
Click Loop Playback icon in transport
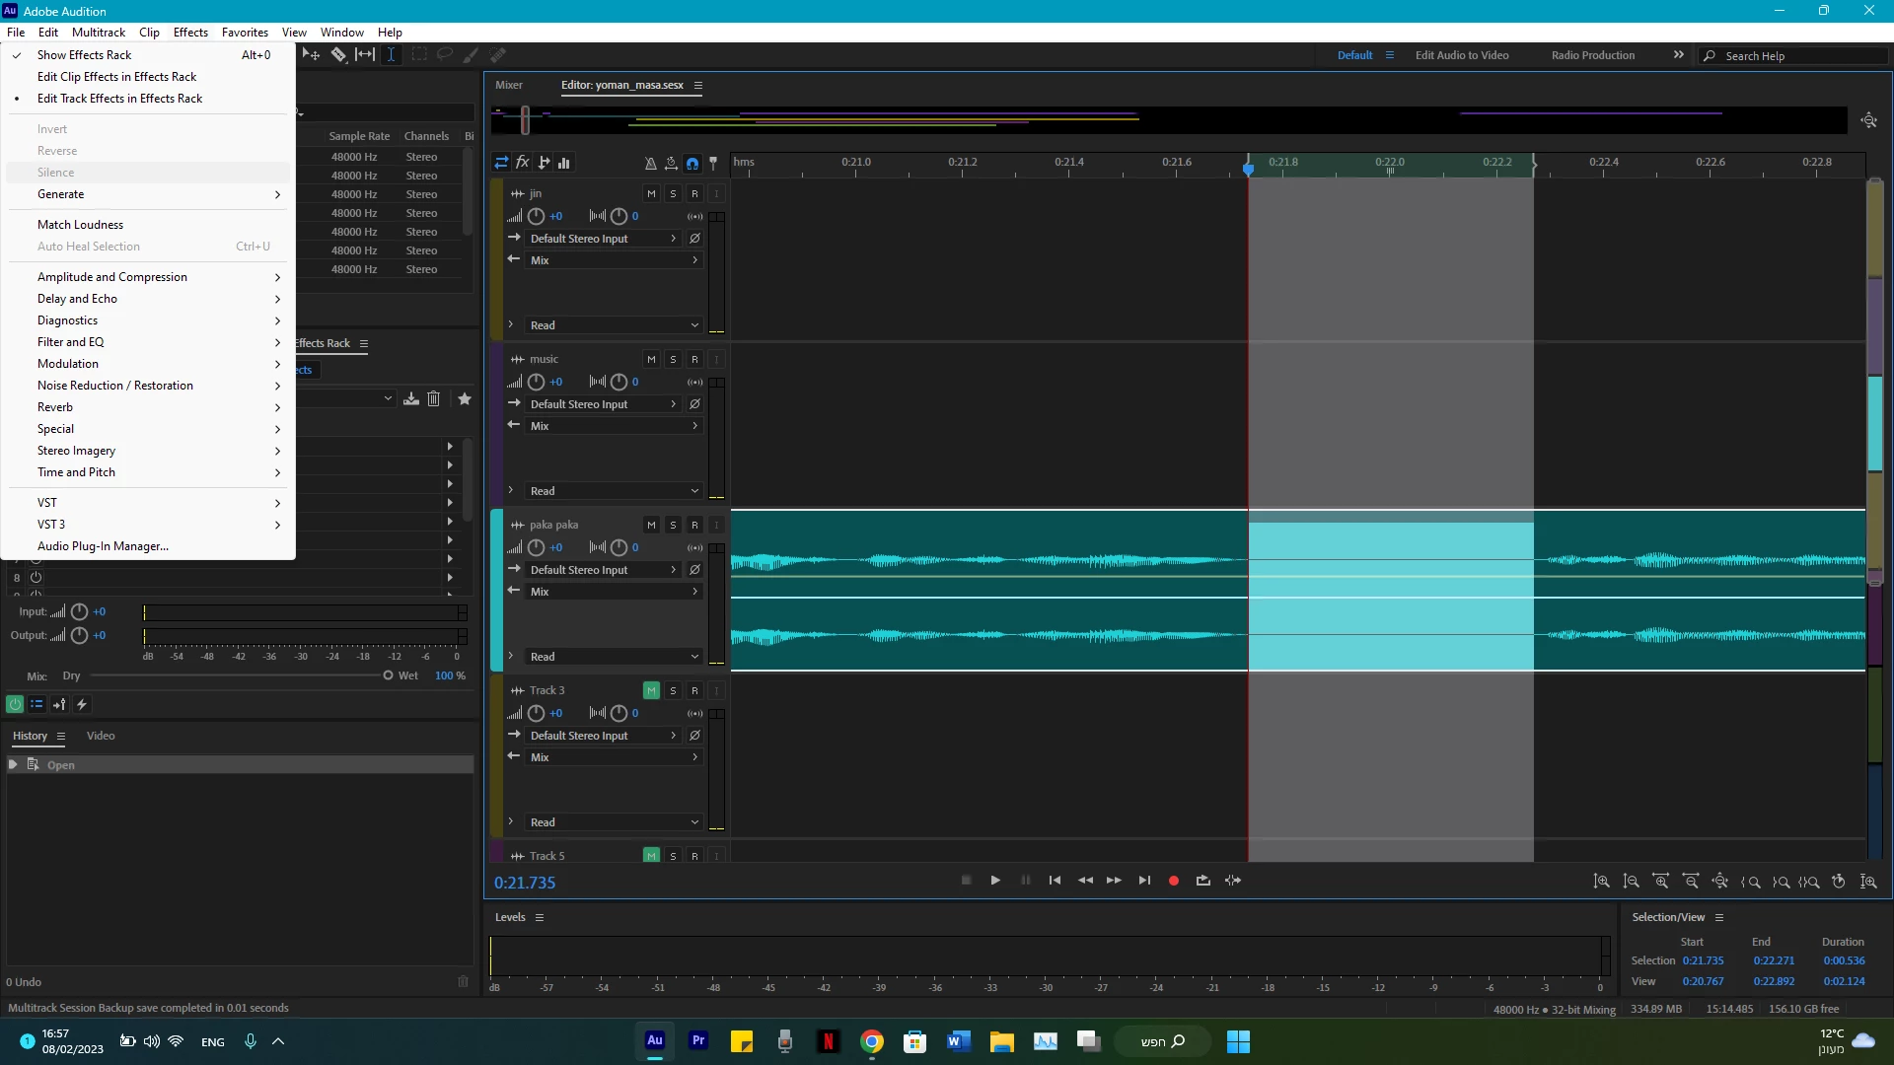(x=1203, y=881)
